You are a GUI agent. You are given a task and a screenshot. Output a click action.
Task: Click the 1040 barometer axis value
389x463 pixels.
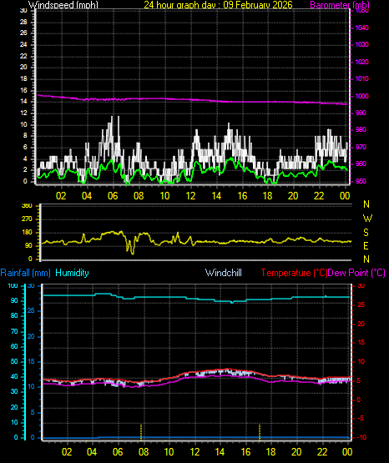pyautogui.click(x=361, y=28)
